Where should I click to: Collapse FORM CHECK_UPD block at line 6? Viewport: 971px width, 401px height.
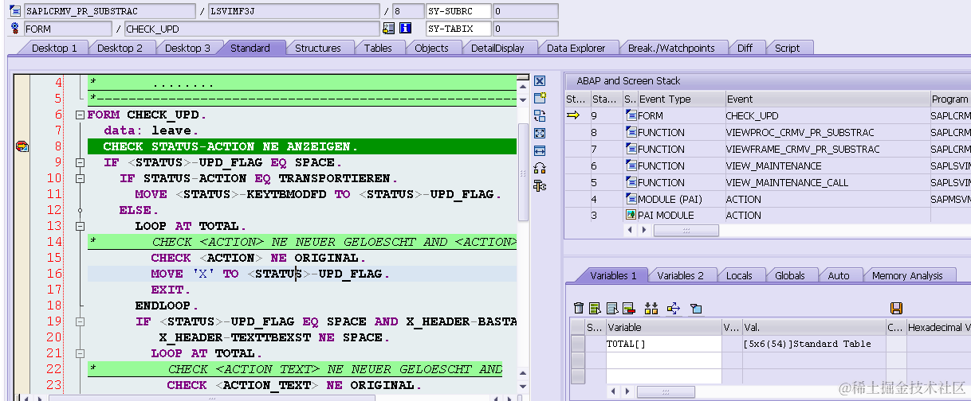[x=80, y=115]
